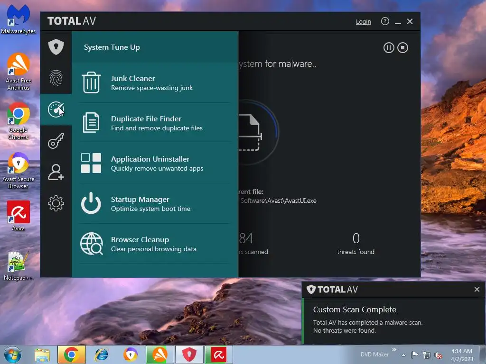Image resolution: width=486 pixels, height=364 pixels.
Task: Open the password key sidebar icon
Action: [56, 141]
